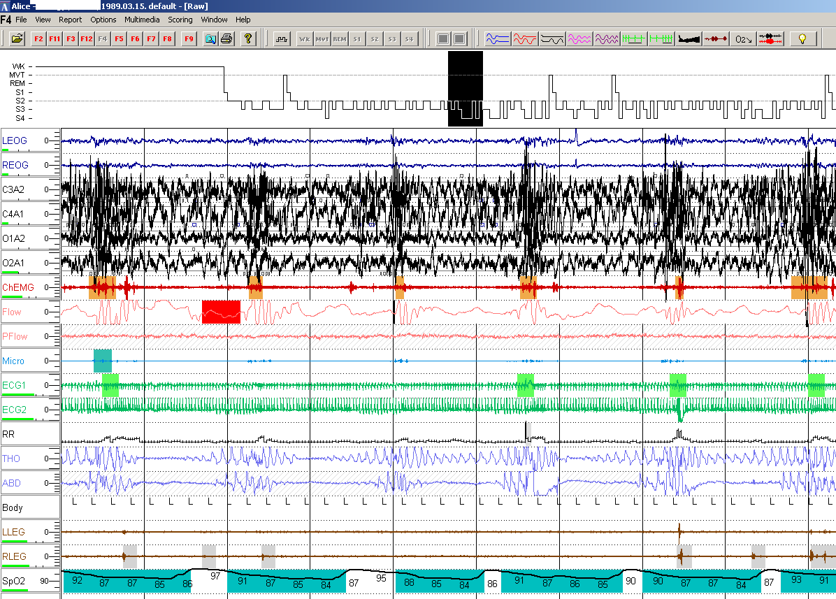This screenshot has height=599, width=836.
Task: Select the magenta waveform event icon
Action: tap(579, 39)
